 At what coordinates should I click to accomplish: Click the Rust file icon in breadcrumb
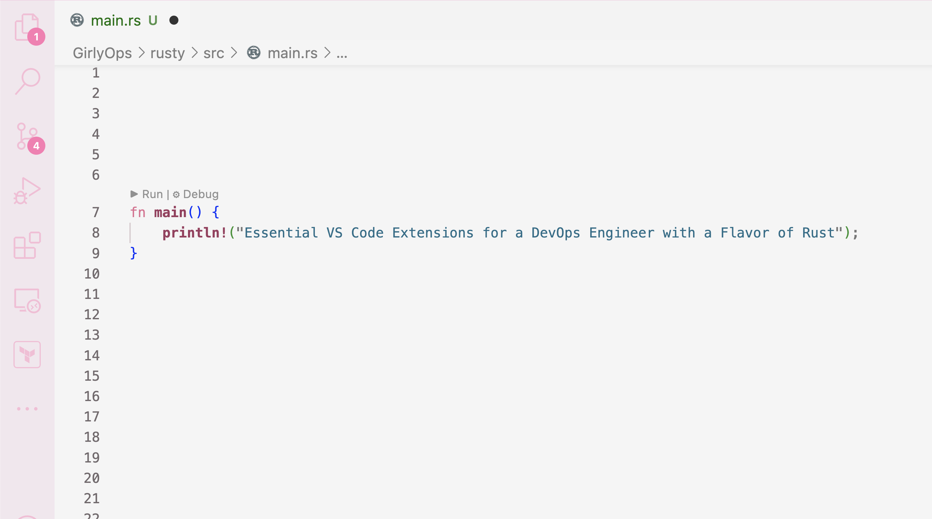click(254, 53)
